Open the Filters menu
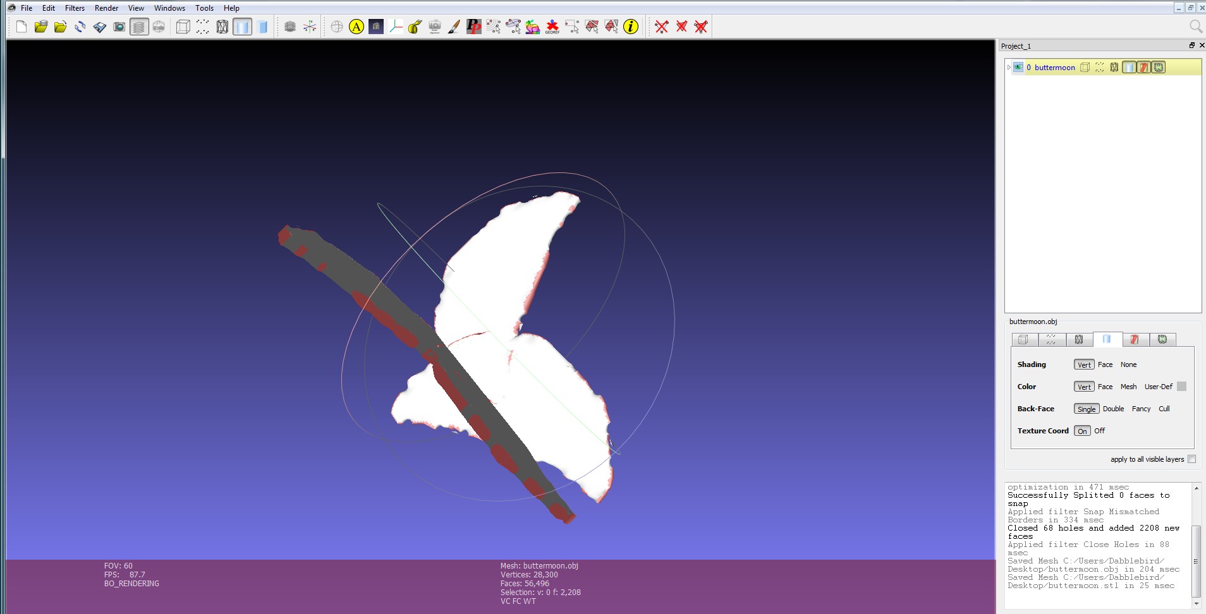Image resolution: width=1206 pixels, height=614 pixels. click(x=75, y=8)
